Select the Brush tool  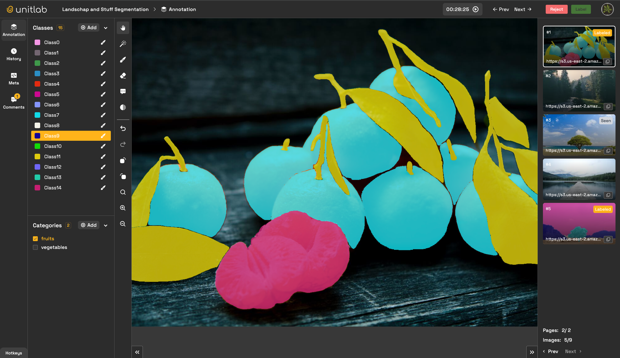tap(123, 59)
